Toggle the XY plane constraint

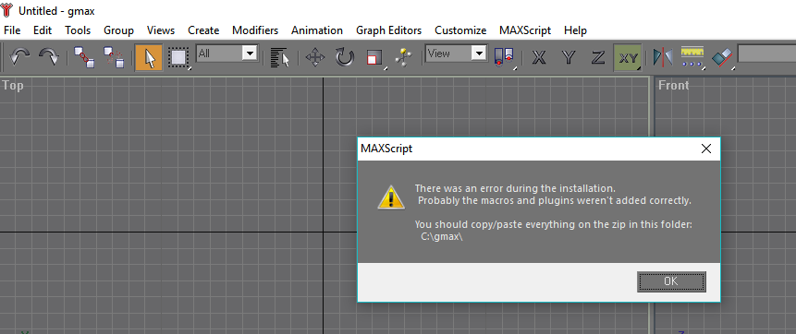628,57
